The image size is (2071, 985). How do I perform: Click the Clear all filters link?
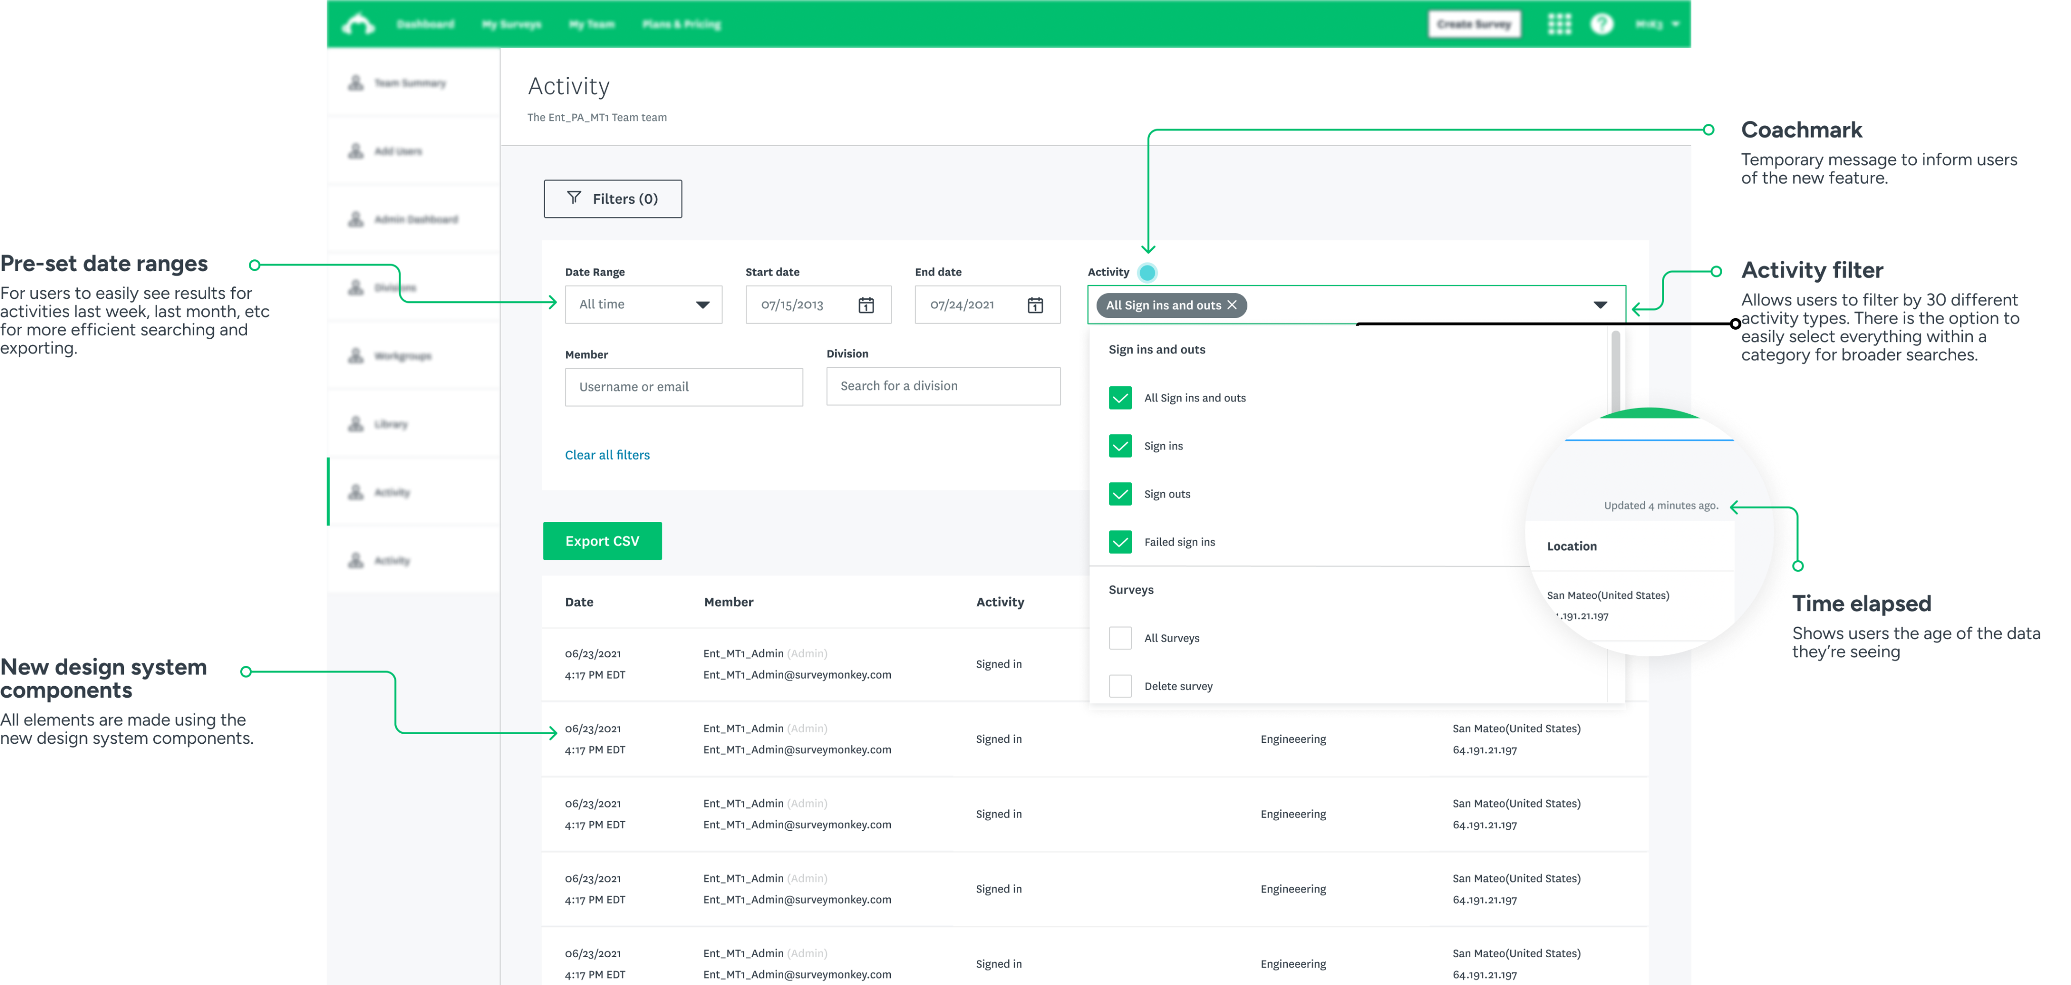(x=607, y=455)
